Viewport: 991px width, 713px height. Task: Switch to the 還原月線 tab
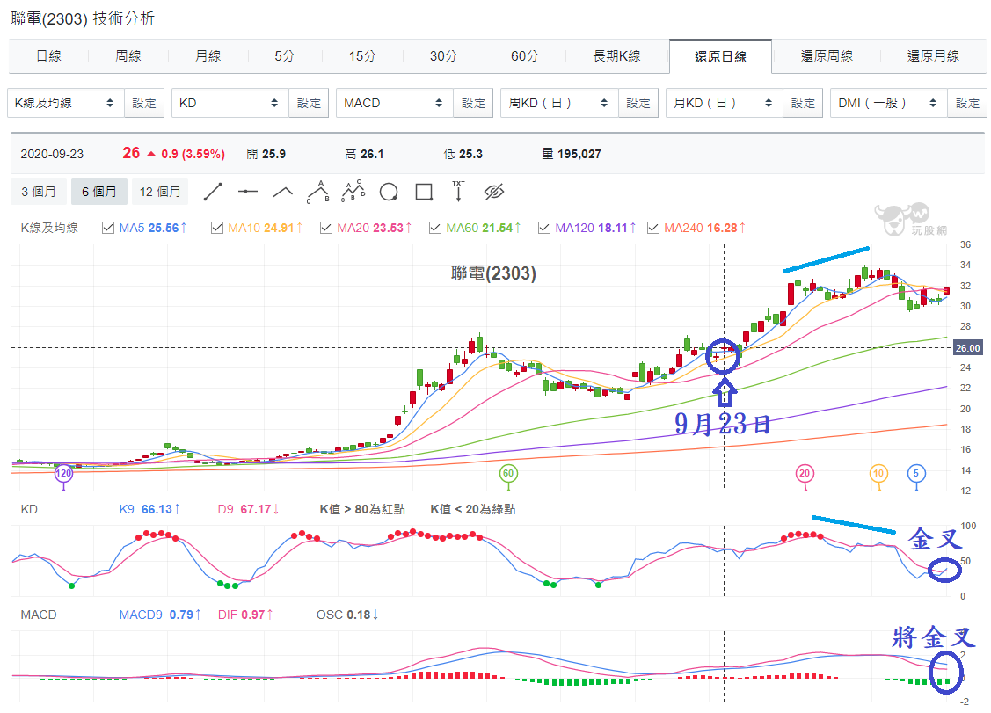pos(933,56)
